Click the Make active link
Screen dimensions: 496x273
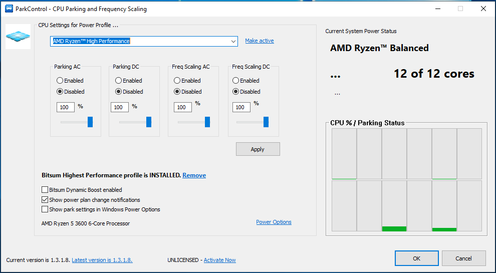coord(259,41)
